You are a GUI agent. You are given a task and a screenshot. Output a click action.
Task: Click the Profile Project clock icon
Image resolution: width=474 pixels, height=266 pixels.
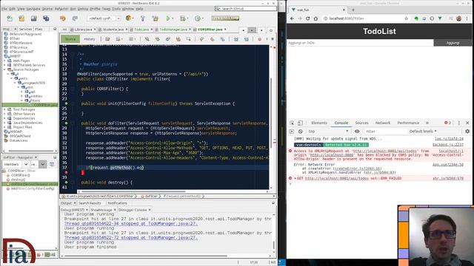[198, 18]
